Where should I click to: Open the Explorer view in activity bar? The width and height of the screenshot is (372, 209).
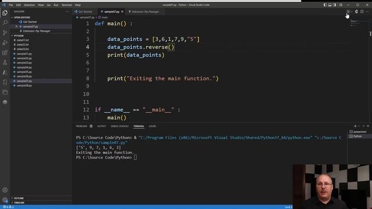click(x=5, y=13)
